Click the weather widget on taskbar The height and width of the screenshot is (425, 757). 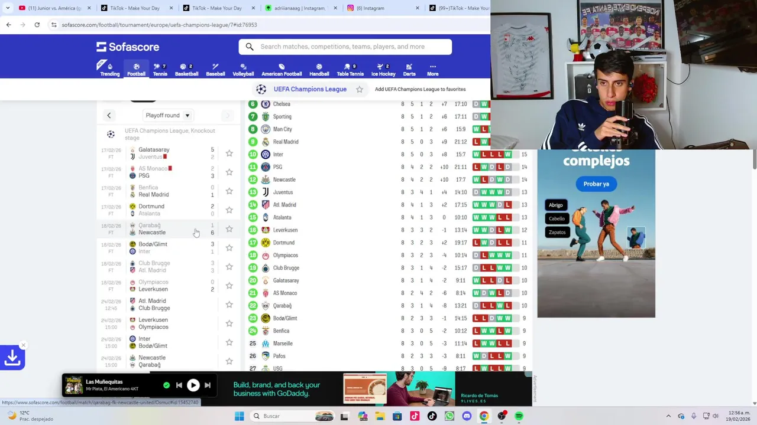(x=30, y=416)
